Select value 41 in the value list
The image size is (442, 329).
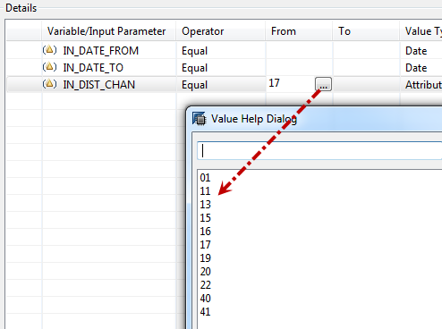pyautogui.click(x=205, y=312)
